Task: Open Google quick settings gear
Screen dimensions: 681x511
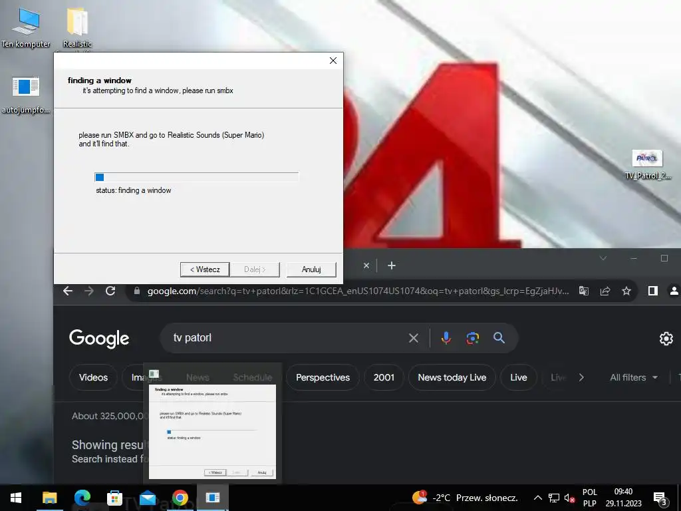Action: (666, 339)
